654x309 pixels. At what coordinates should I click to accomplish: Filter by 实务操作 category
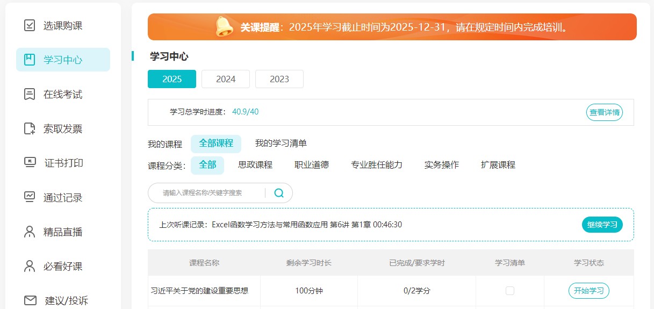click(442, 165)
